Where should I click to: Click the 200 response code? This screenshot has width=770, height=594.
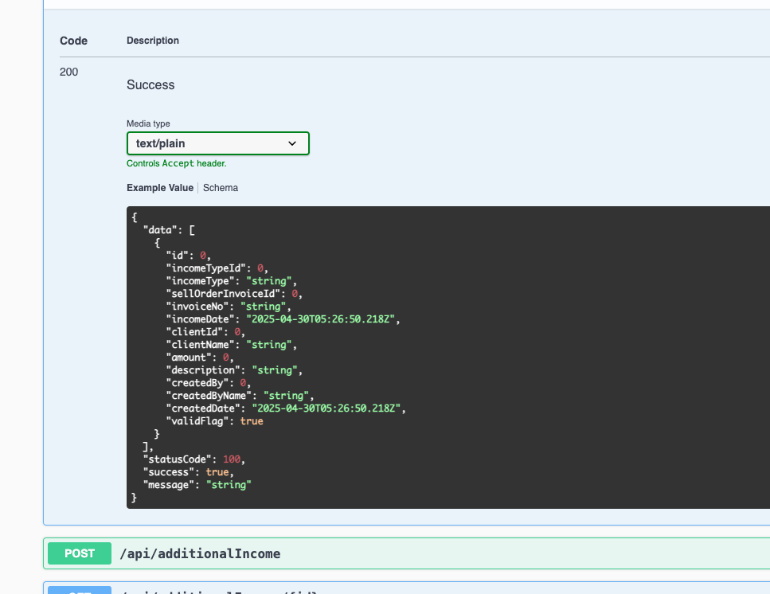tap(69, 72)
